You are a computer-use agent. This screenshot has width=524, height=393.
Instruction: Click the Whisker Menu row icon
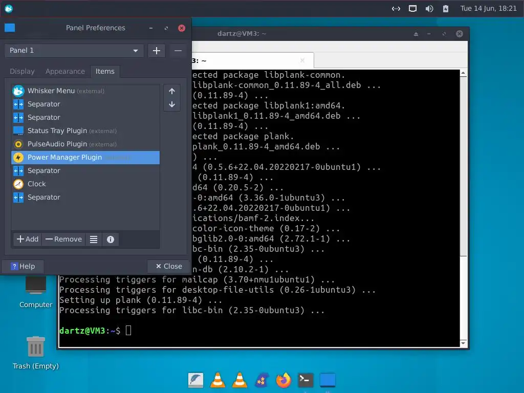(18, 91)
